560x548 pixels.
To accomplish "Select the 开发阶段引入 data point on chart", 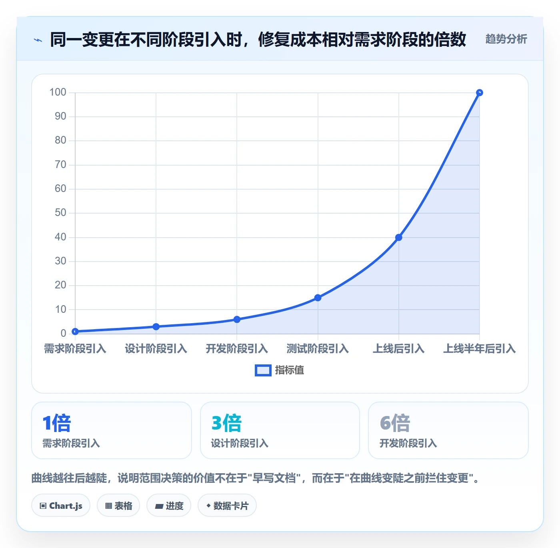I will (x=237, y=320).
